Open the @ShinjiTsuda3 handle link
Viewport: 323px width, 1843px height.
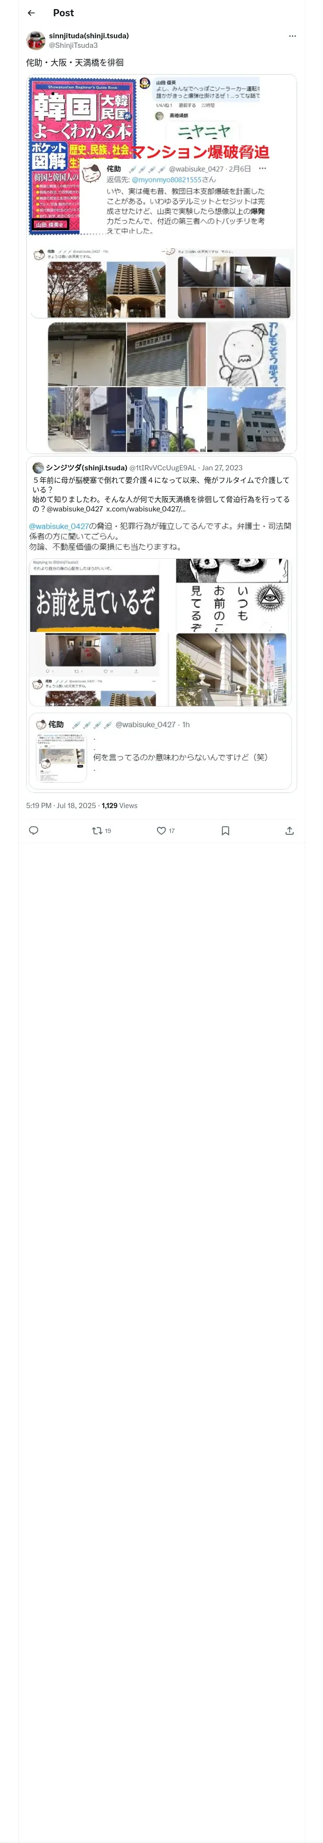pyautogui.click(x=73, y=45)
